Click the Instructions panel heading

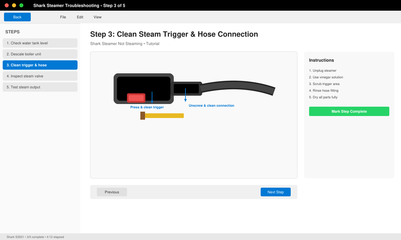point(321,60)
